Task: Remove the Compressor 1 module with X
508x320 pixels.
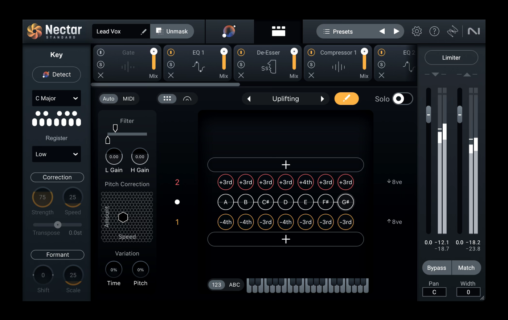Action: coord(311,75)
